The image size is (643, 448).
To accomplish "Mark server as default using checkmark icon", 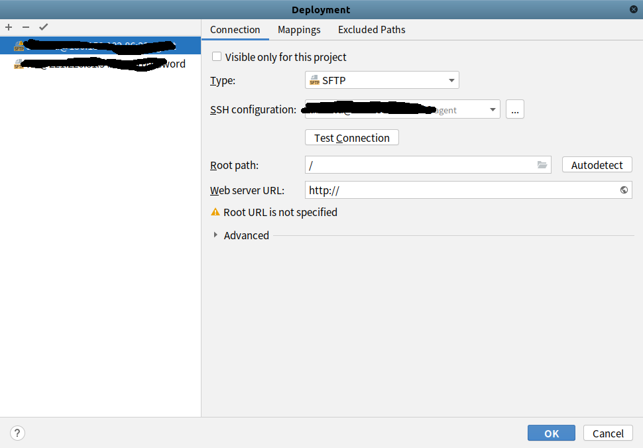I will pos(44,27).
